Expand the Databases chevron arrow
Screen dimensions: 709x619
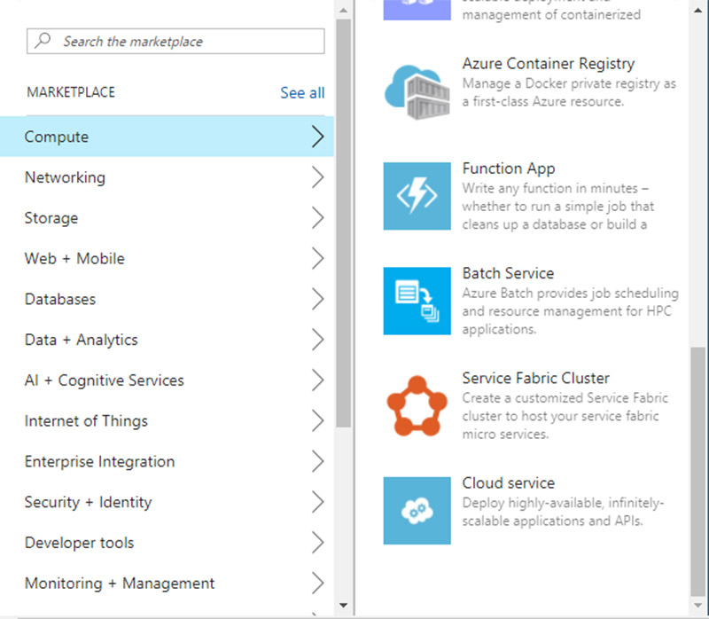click(318, 300)
